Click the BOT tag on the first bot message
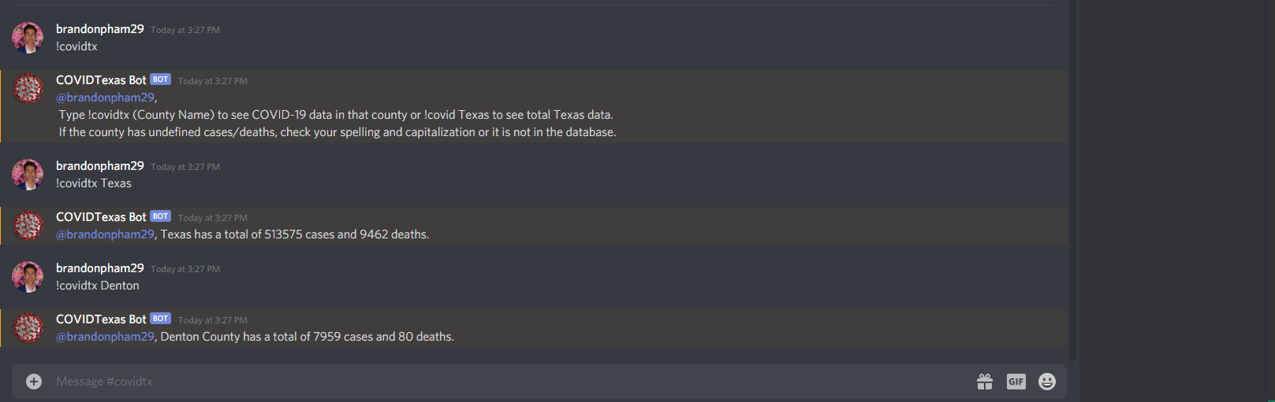1275x402 pixels. [x=161, y=79]
